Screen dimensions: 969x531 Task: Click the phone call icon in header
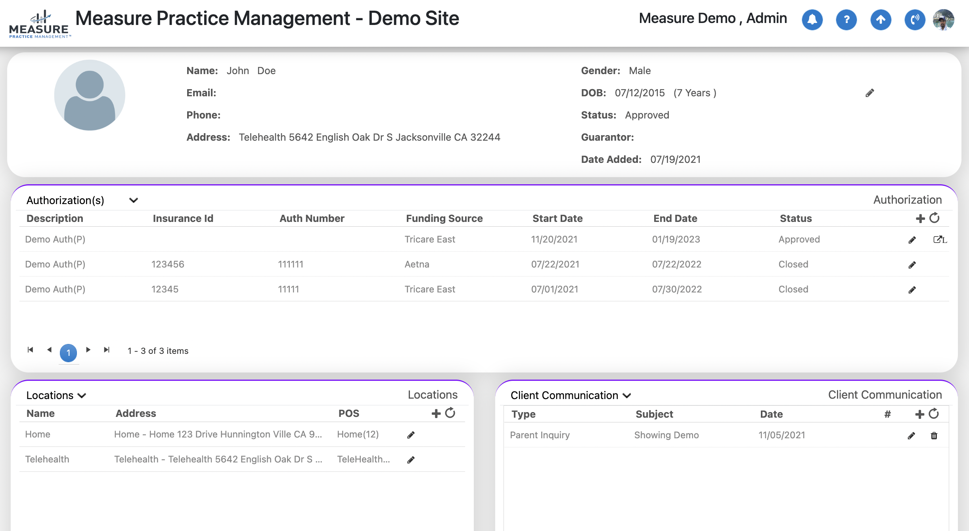coord(915,19)
